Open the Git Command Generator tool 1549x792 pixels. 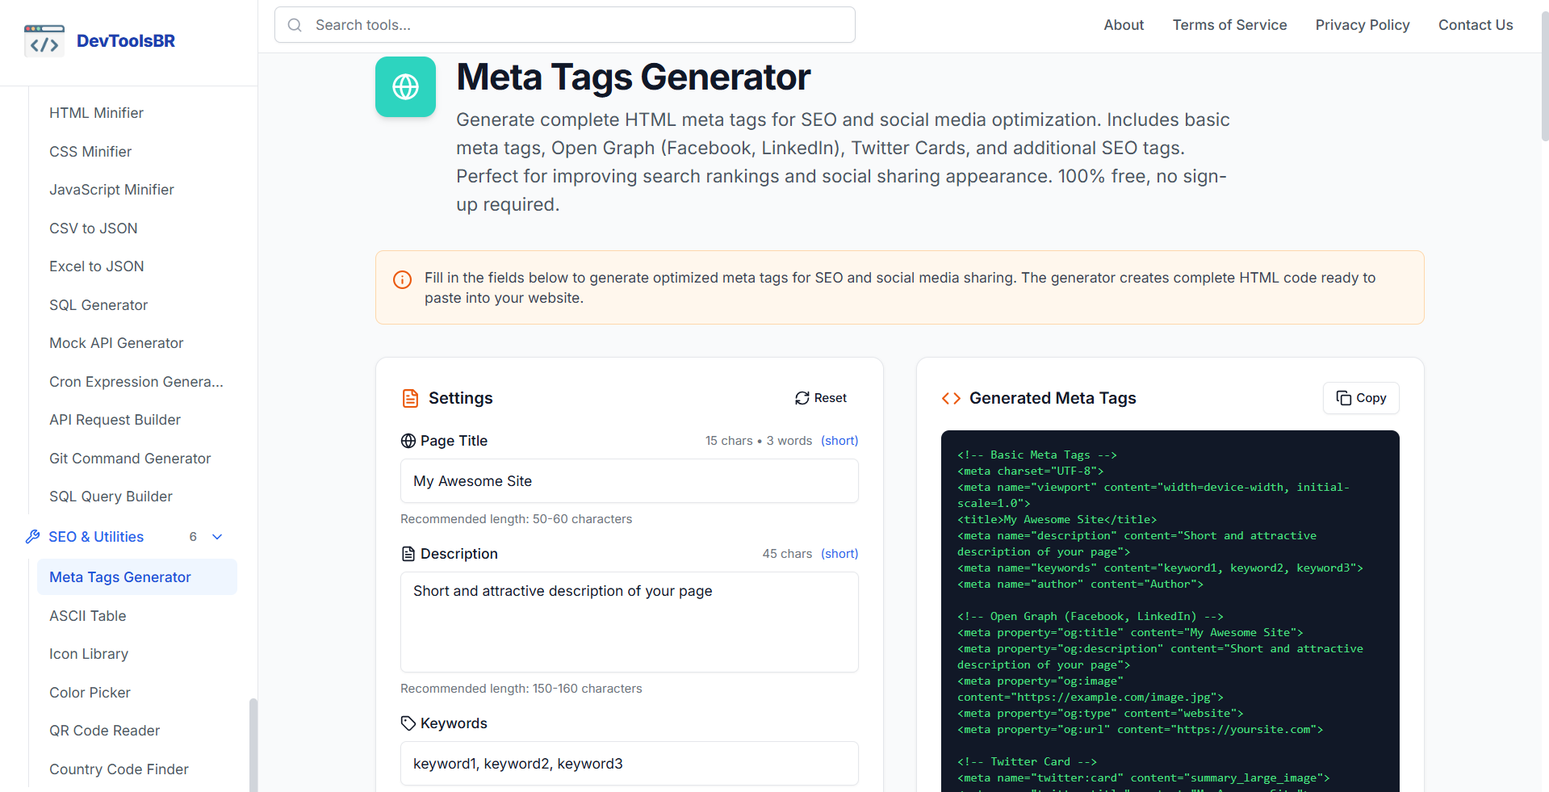point(129,458)
